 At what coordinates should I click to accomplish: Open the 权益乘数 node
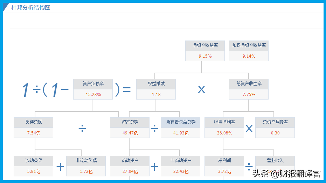click(156, 89)
